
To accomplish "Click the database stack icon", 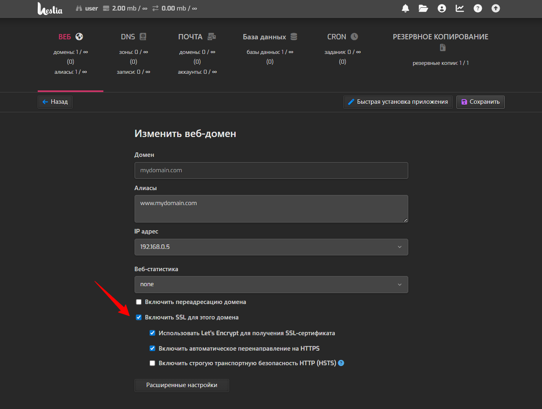I will click(x=294, y=36).
